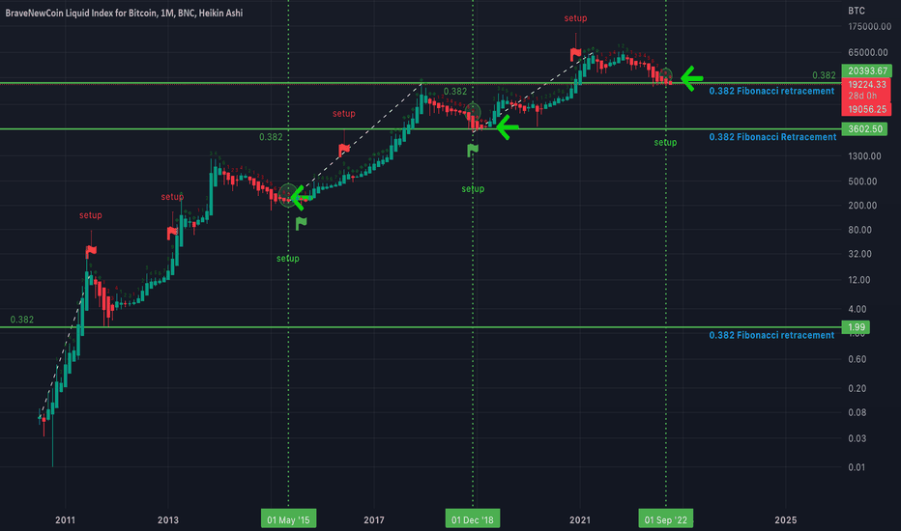Click the 32.00 price axis value
Screen dimensions: 901x531
coord(859,254)
